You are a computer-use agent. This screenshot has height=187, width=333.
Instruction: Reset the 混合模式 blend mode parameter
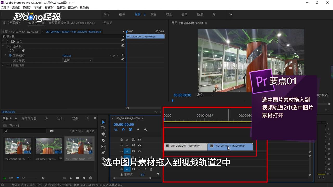point(123,60)
